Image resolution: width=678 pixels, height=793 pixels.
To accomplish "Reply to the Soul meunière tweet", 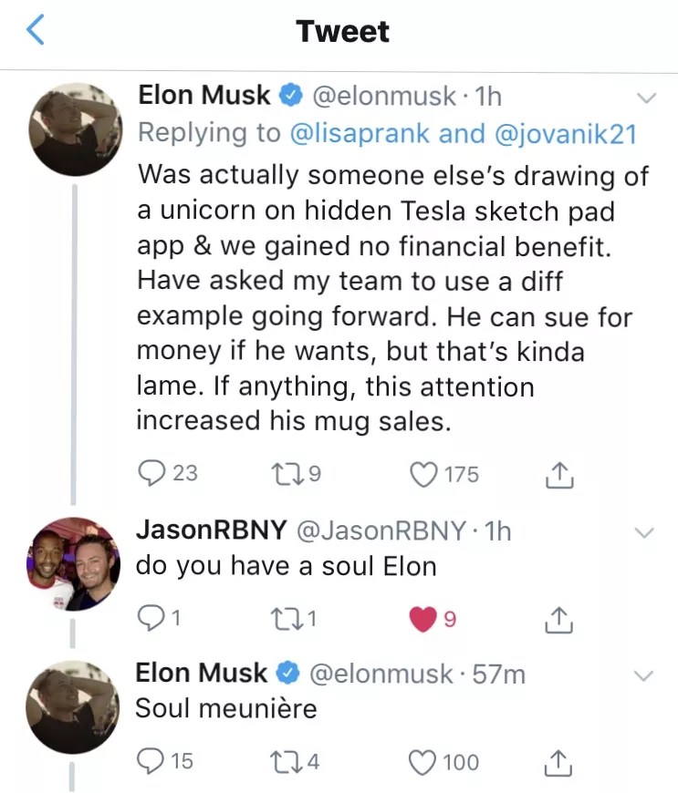I will click(x=149, y=760).
